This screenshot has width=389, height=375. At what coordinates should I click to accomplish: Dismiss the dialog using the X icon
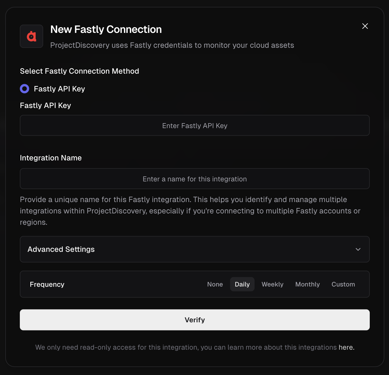pyautogui.click(x=365, y=26)
